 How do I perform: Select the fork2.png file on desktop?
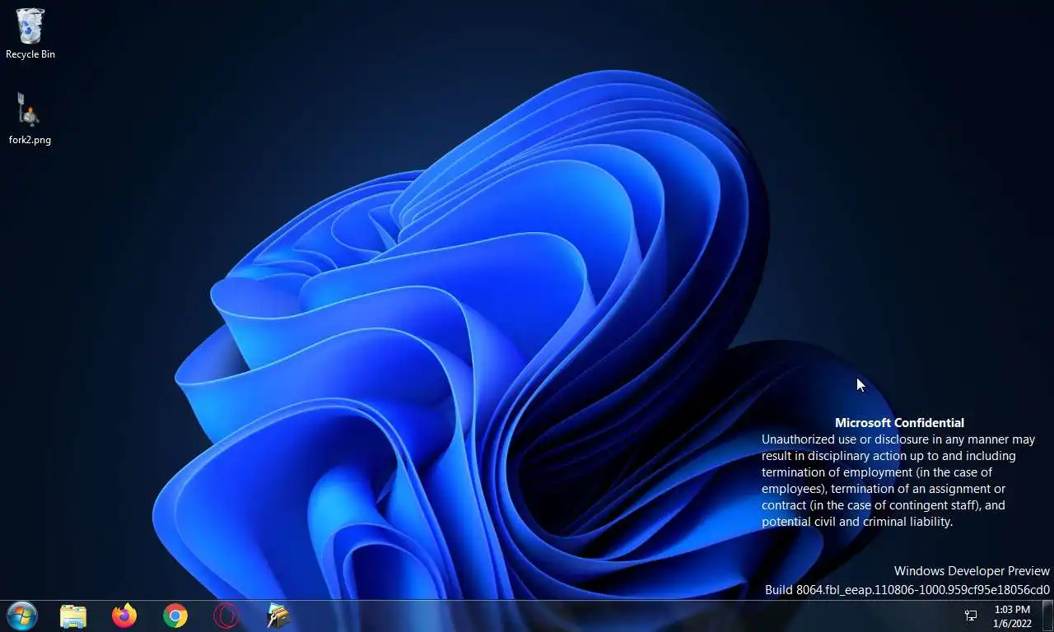click(x=30, y=118)
